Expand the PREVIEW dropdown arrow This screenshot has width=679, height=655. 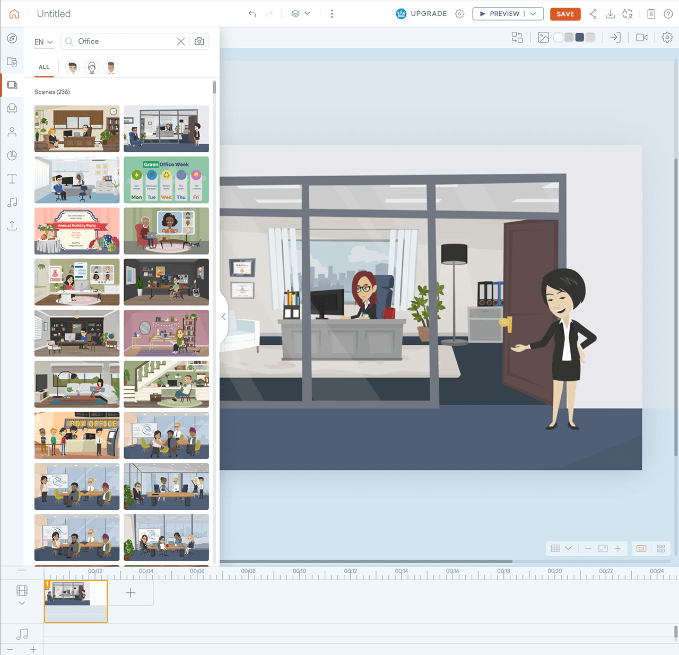coord(533,14)
